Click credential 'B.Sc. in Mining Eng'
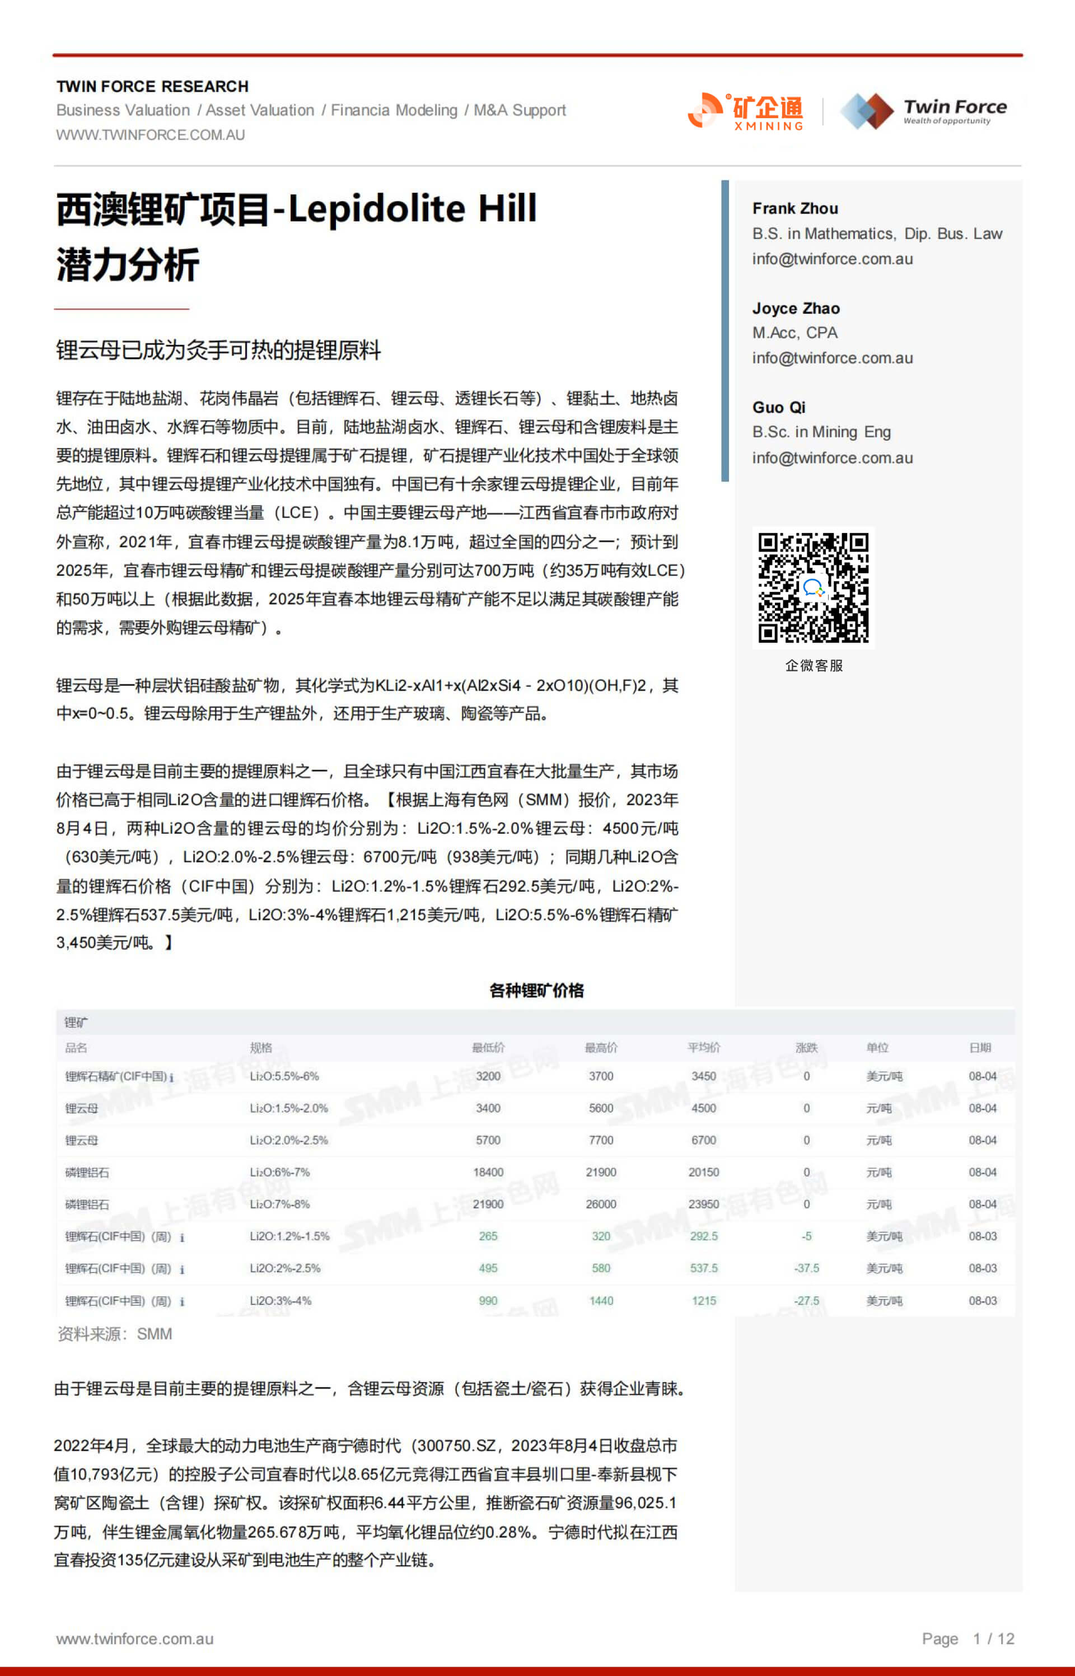The height and width of the screenshot is (1676, 1075). point(821,432)
